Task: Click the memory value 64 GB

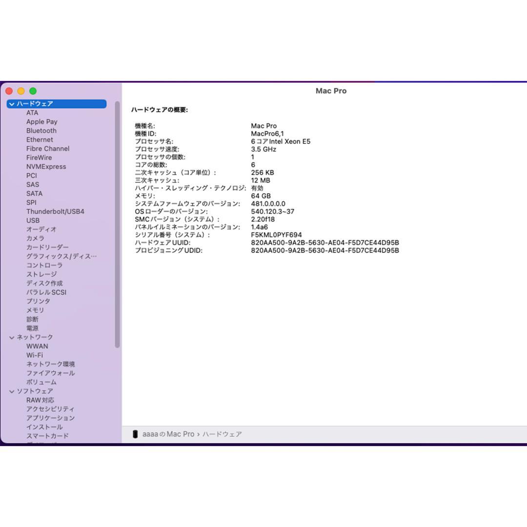Action: (x=261, y=196)
